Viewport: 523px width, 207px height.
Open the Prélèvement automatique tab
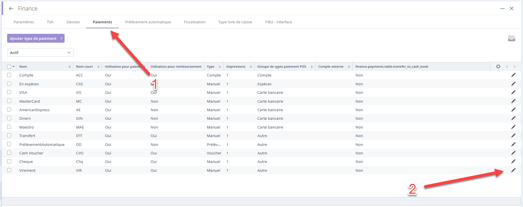[x=148, y=22]
